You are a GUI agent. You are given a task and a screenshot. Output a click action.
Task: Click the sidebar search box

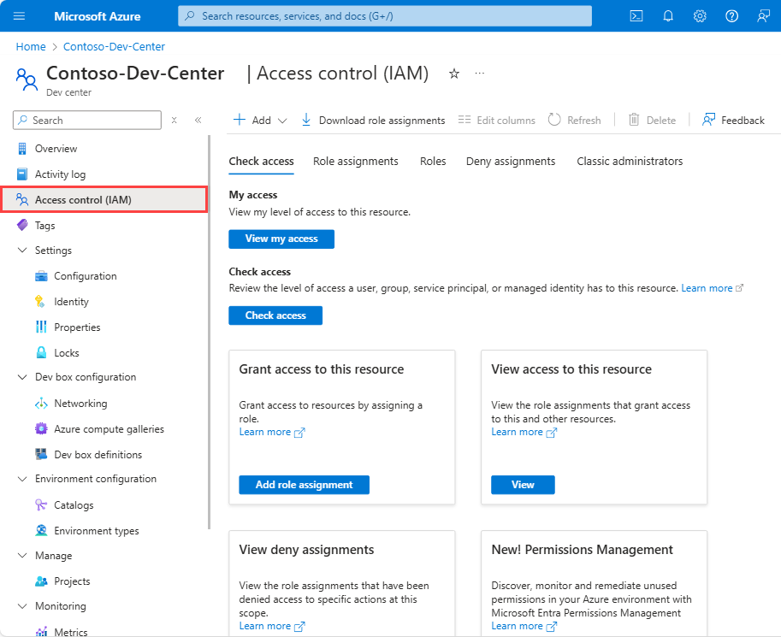86,120
